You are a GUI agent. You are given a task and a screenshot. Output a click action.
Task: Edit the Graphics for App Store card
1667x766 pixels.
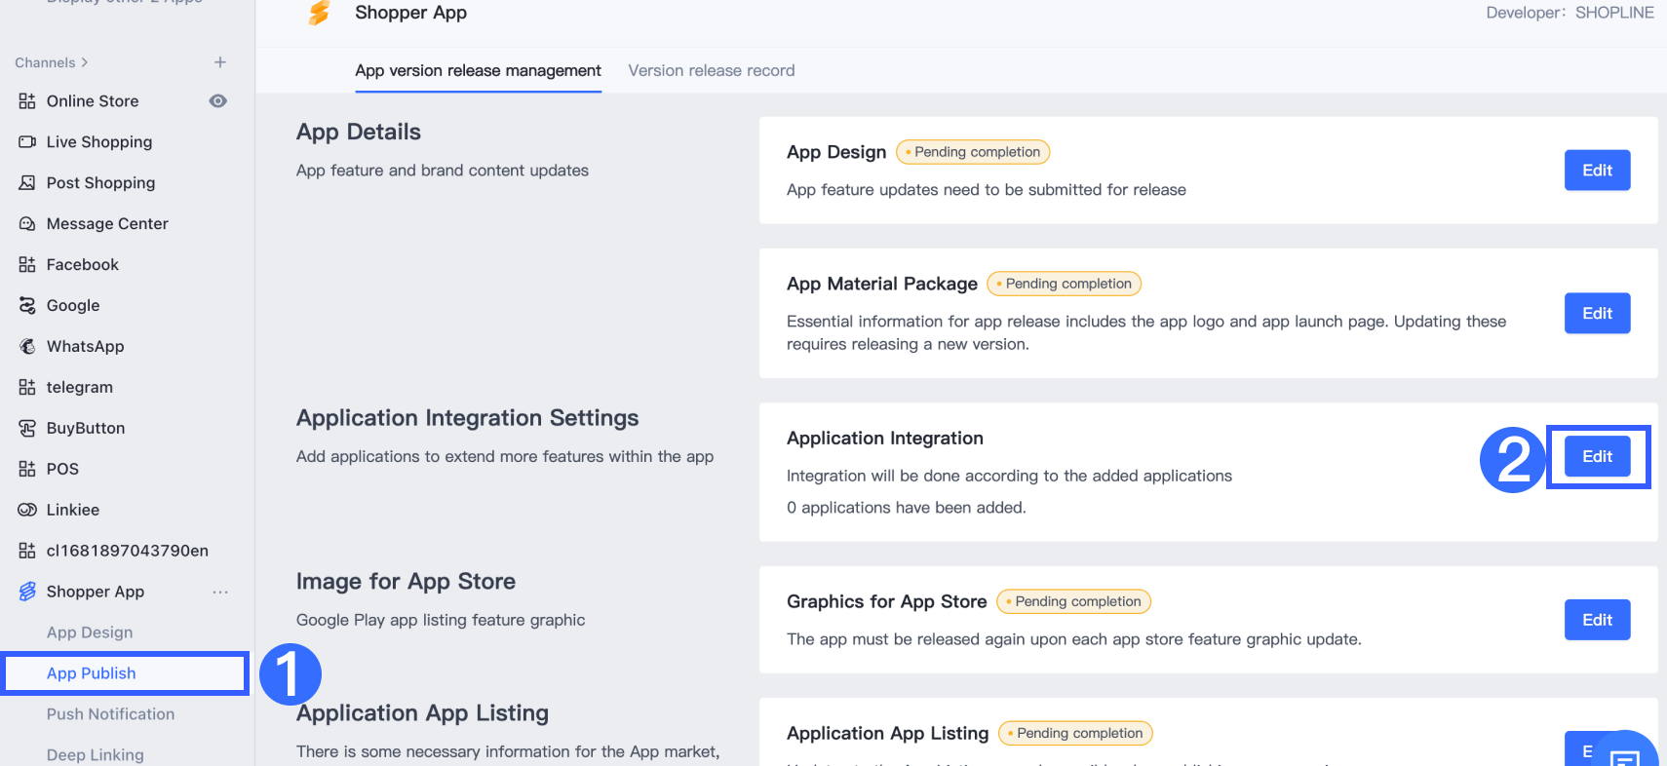(1597, 620)
